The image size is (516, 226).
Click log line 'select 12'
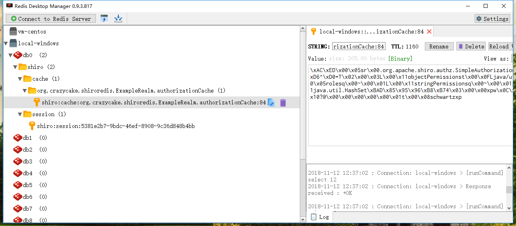click(x=322, y=180)
